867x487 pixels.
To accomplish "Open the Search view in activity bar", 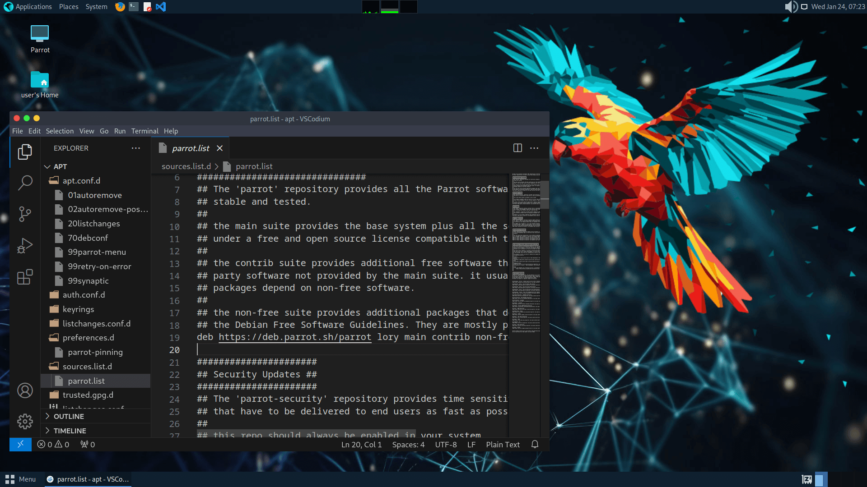I will click(25, 183).
